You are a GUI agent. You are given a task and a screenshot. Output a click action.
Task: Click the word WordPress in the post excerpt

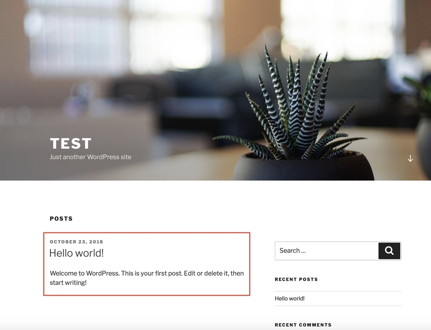(103, 273)
